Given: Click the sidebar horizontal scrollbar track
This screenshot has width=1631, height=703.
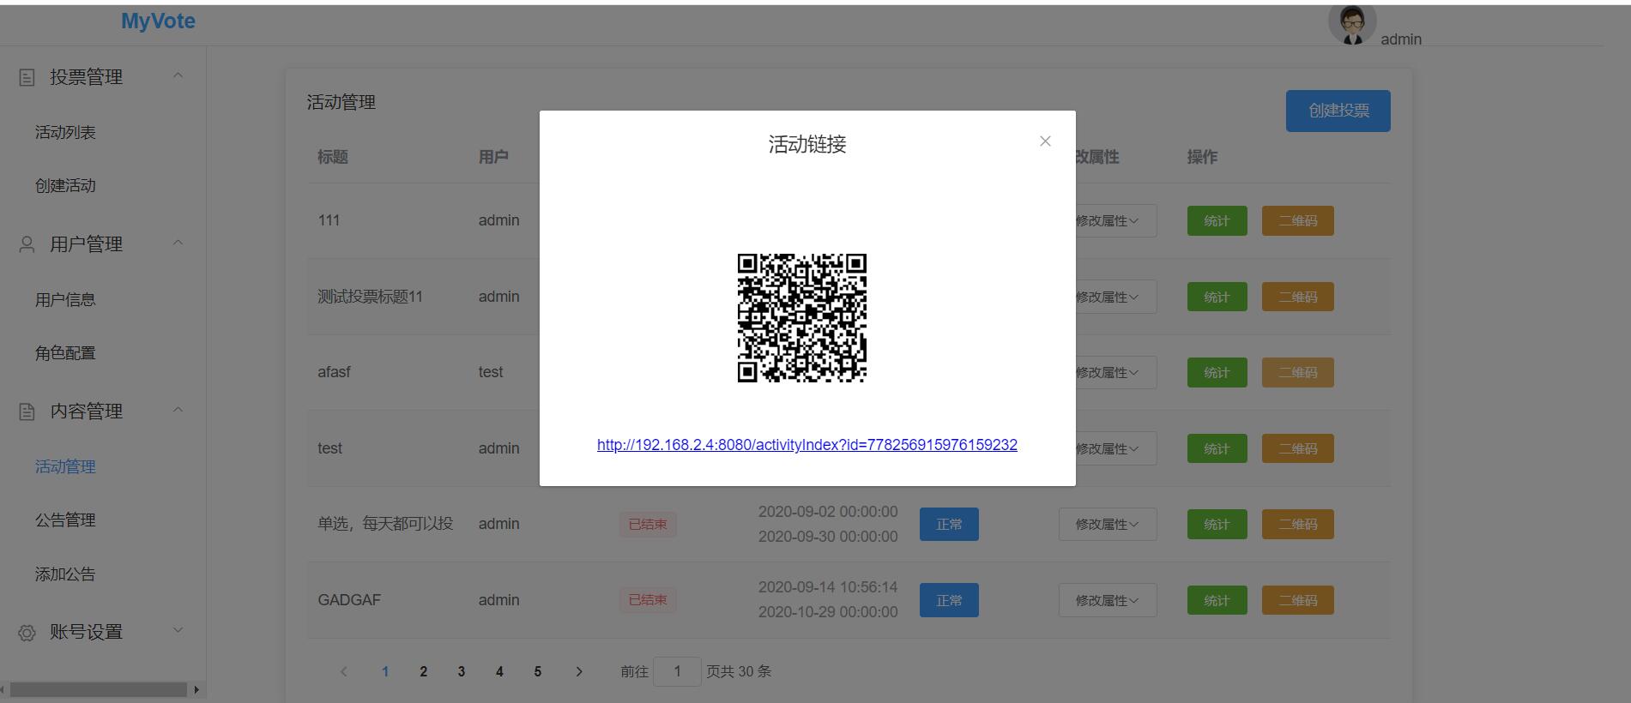Looking at the screenshot, I should click(99, 689).
